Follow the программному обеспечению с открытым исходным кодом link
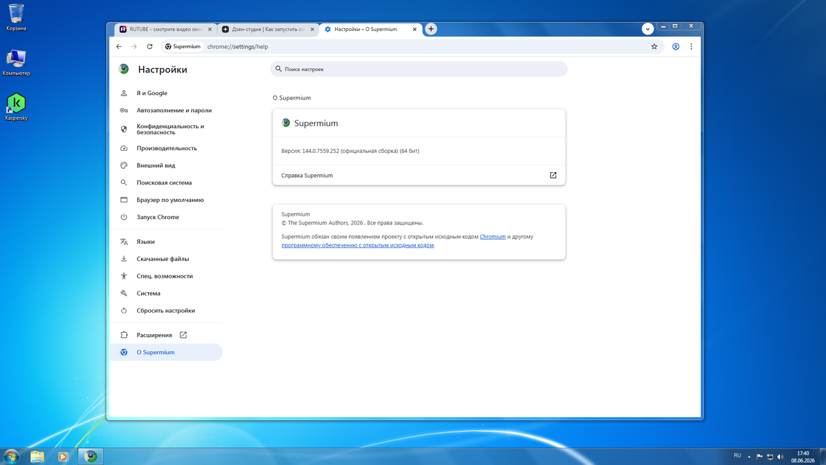This screenshot has height=465, width=826. pos(358,245)
